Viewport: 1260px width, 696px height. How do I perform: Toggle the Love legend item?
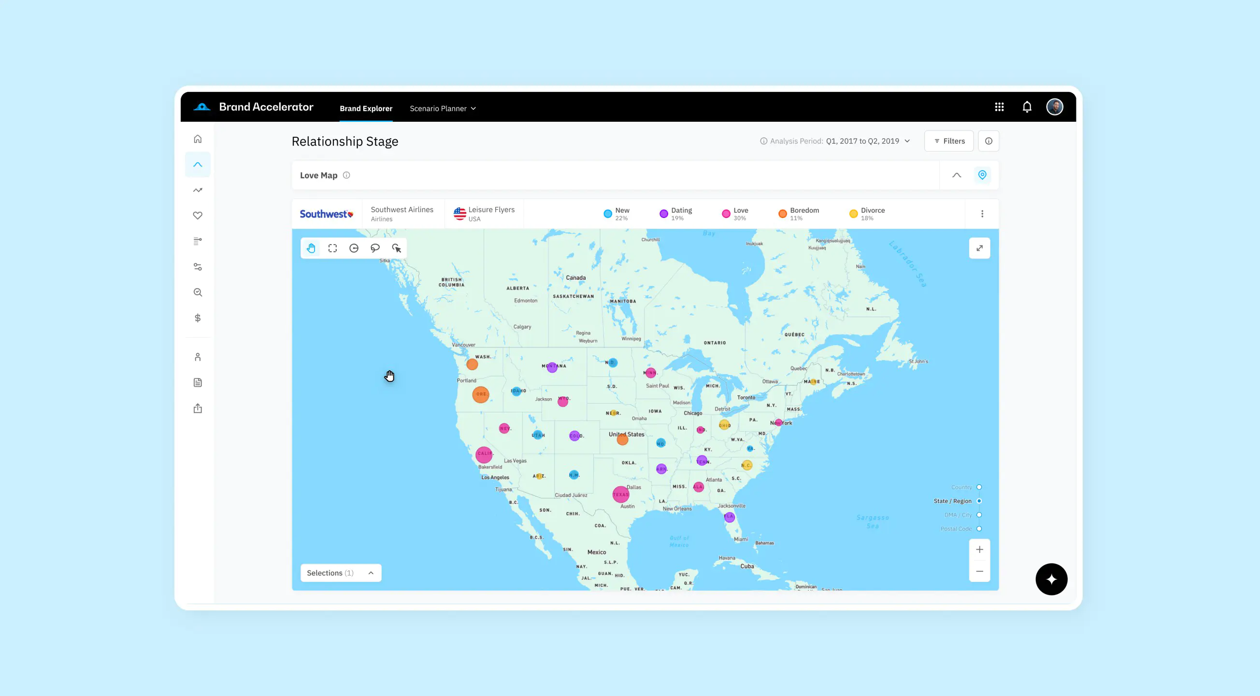[x=735, y=214]
